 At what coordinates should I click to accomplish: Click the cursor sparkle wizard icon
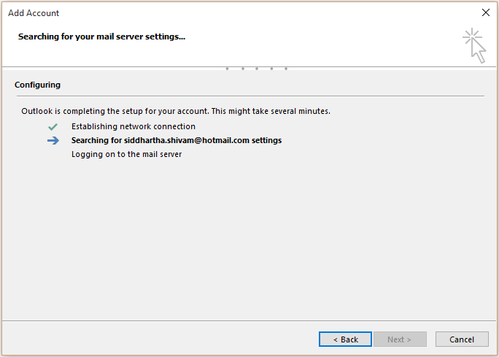474,45
